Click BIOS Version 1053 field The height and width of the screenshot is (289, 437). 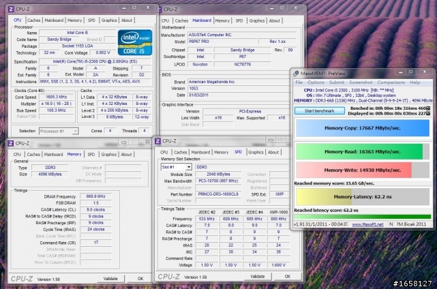(239, 89)
